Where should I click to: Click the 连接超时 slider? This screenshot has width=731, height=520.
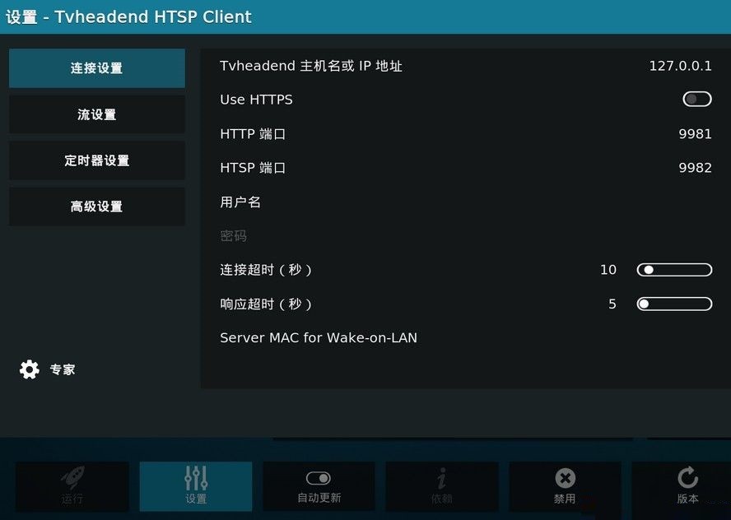coord(674,270)
